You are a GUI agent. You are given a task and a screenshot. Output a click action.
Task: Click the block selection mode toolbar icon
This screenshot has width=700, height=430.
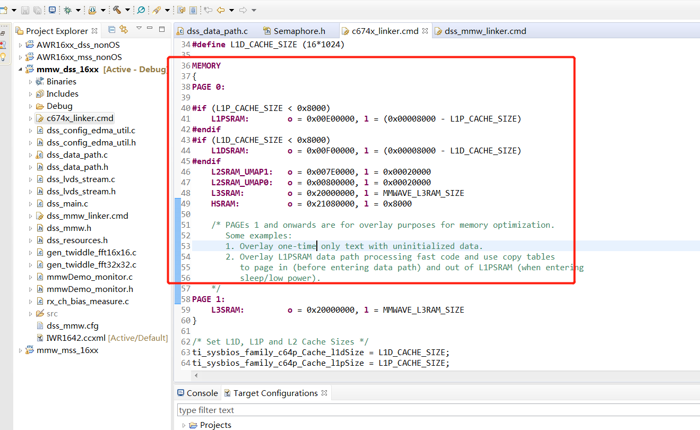tap(193, 10)
